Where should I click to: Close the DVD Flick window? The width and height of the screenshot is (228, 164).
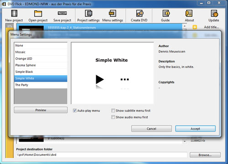[x=219, y=3]
